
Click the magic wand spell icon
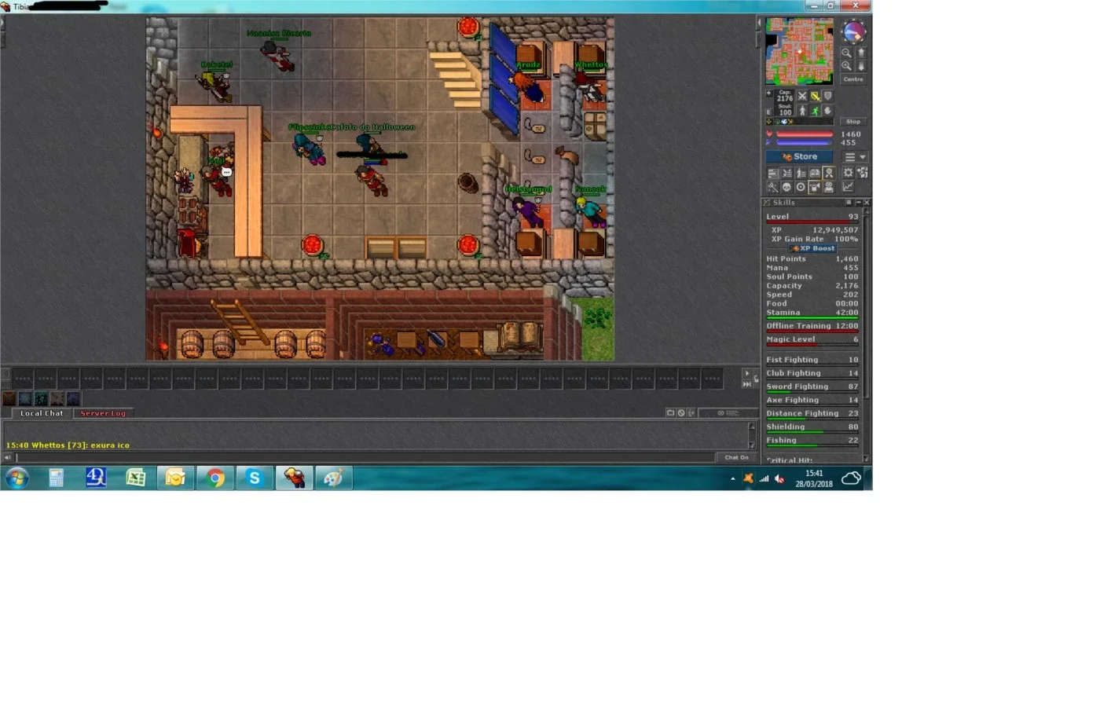coord(773,187)
